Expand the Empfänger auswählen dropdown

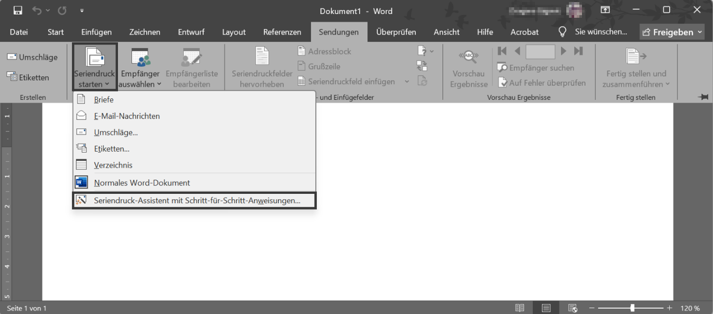point(140,68)
